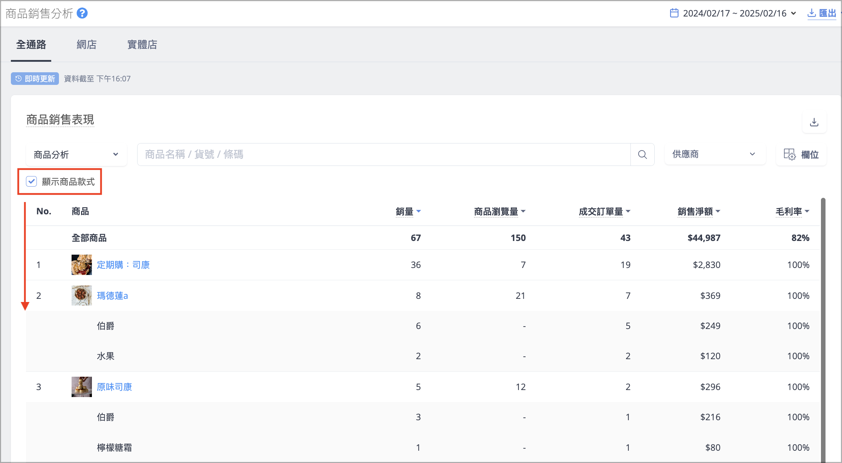842x463 pixels.
Task: Toggle the 顯示商品款式 checkbox
Action: pos(32,181)
